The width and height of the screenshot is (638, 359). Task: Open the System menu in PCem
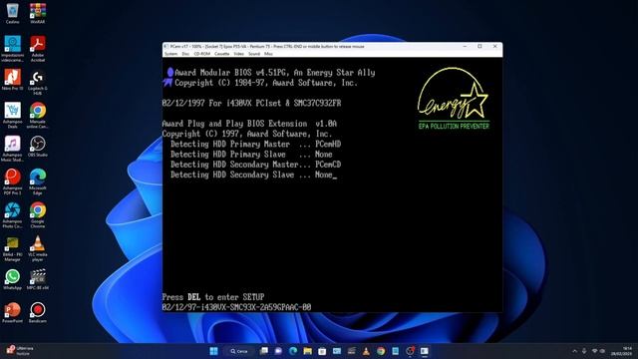[x=170, y=54]
